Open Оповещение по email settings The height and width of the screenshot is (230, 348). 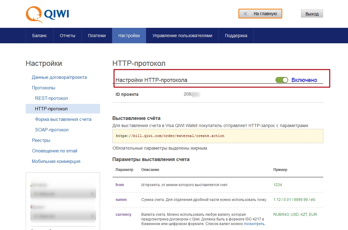[x=55, y=151]
